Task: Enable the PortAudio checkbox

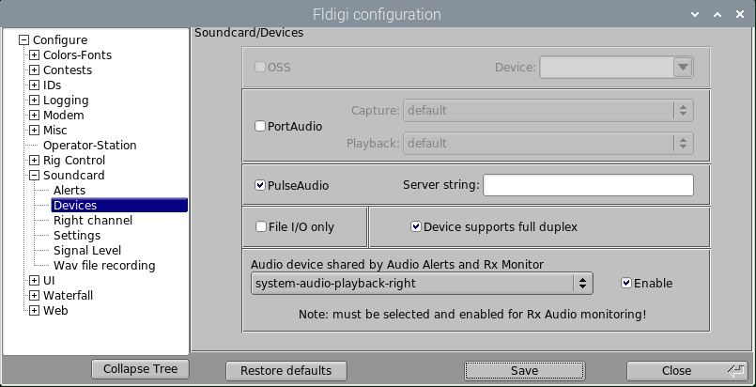Action: click(x=260, y=126)
